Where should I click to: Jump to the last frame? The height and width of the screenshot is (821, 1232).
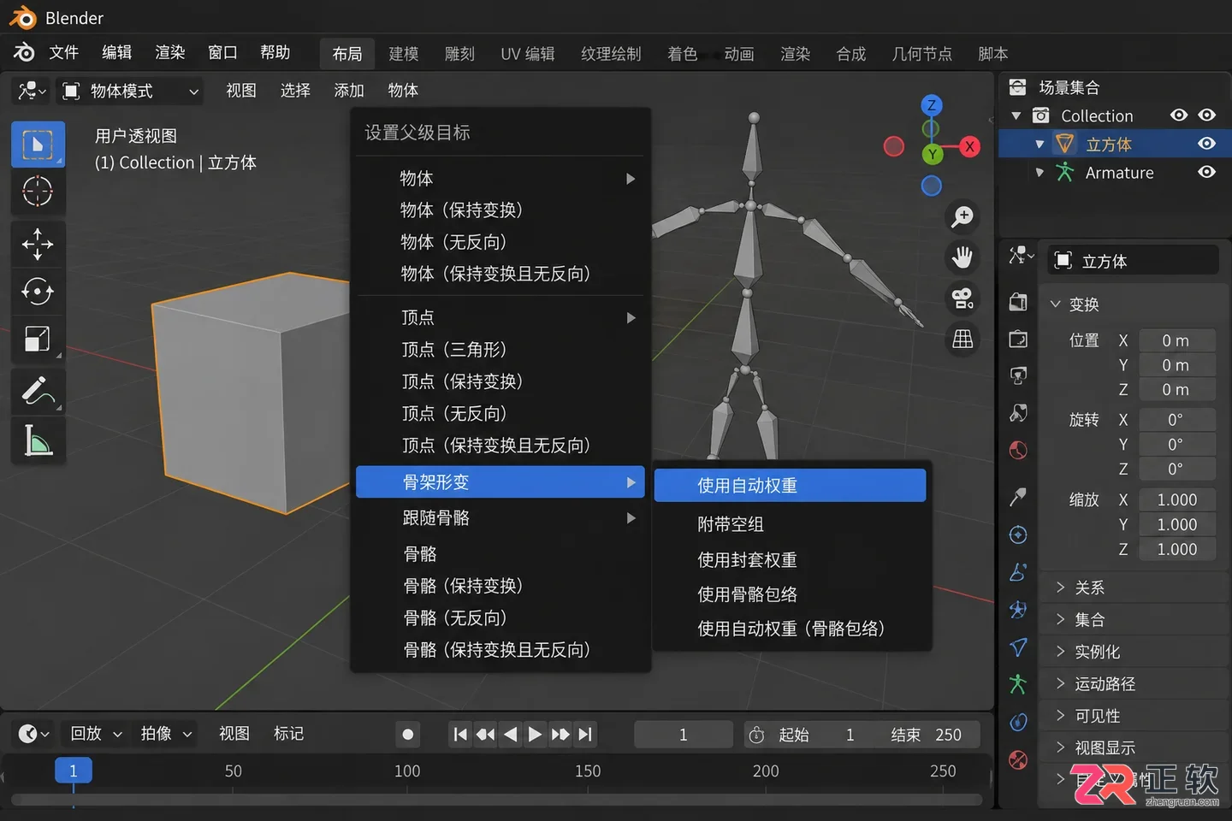[585, 734]
